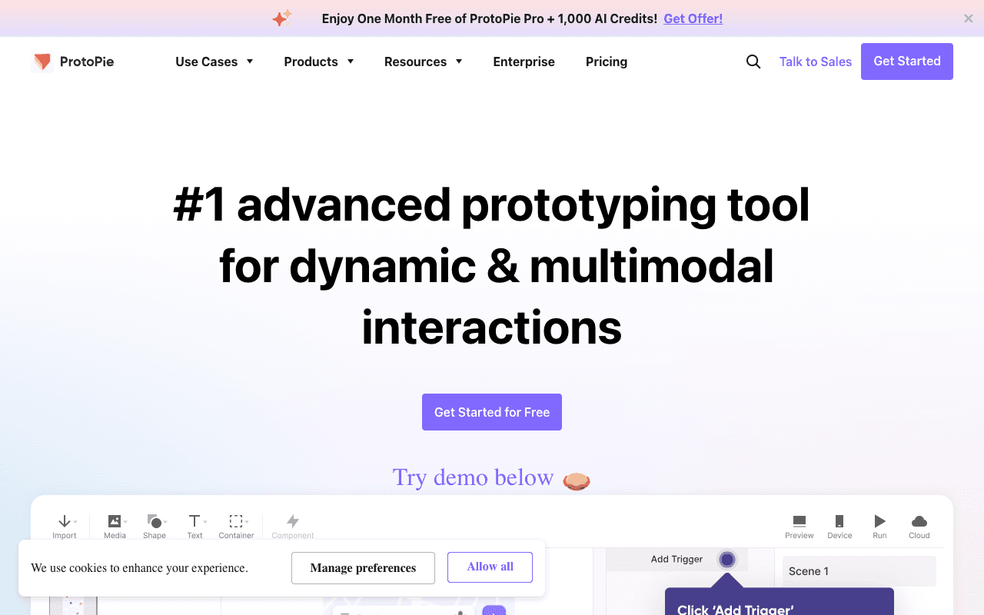Click the Get Started header button
The height and width of the screenshot is (615, 984).
tap(907, 61)
